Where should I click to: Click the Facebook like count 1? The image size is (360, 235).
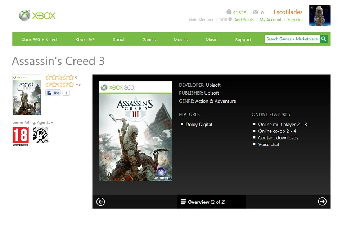pyautogui.click(x=66, y=93)
